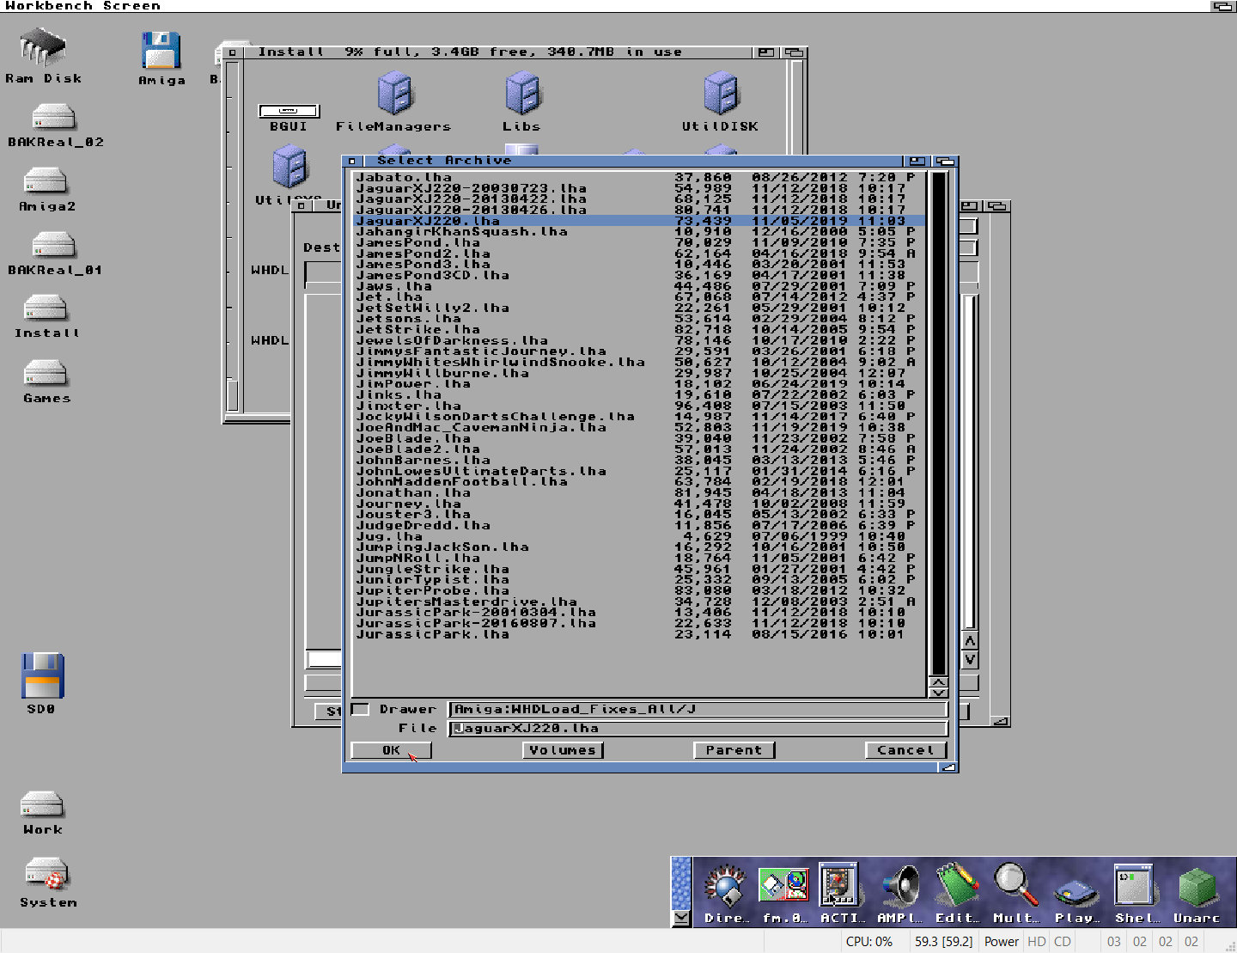This screenshot has height=953, width=1237.
Task: Select the SD0 floppy disk icon
Action: point(42,675)
